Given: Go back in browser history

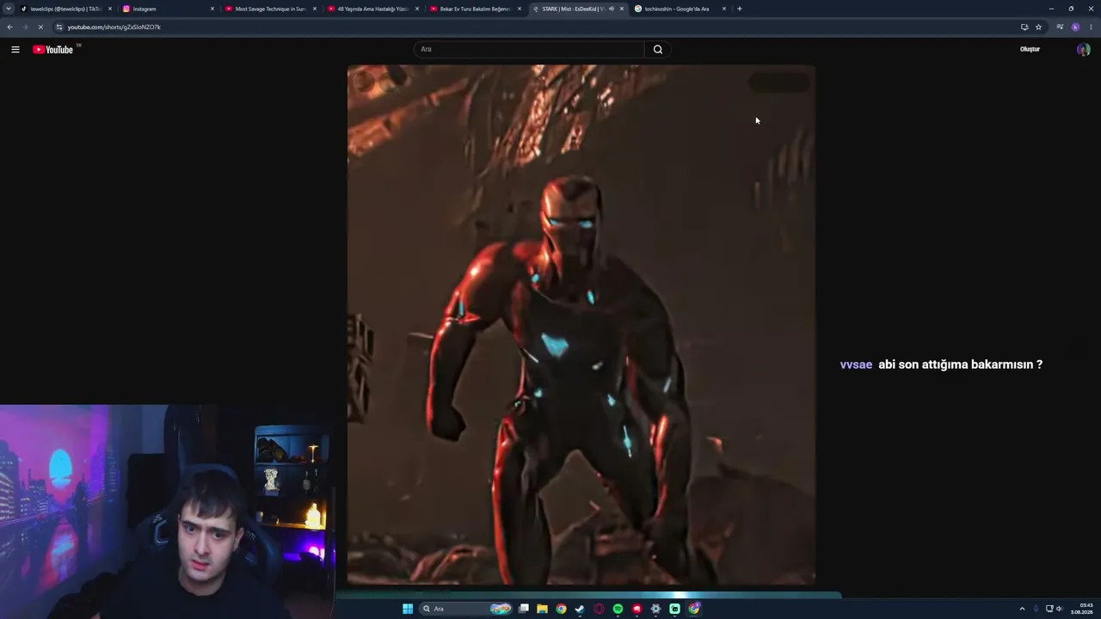Looking at the screenshot, I should (9, 27).
